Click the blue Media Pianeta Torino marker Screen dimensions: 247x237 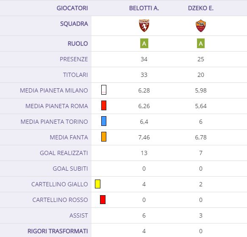tap(104, 121)
